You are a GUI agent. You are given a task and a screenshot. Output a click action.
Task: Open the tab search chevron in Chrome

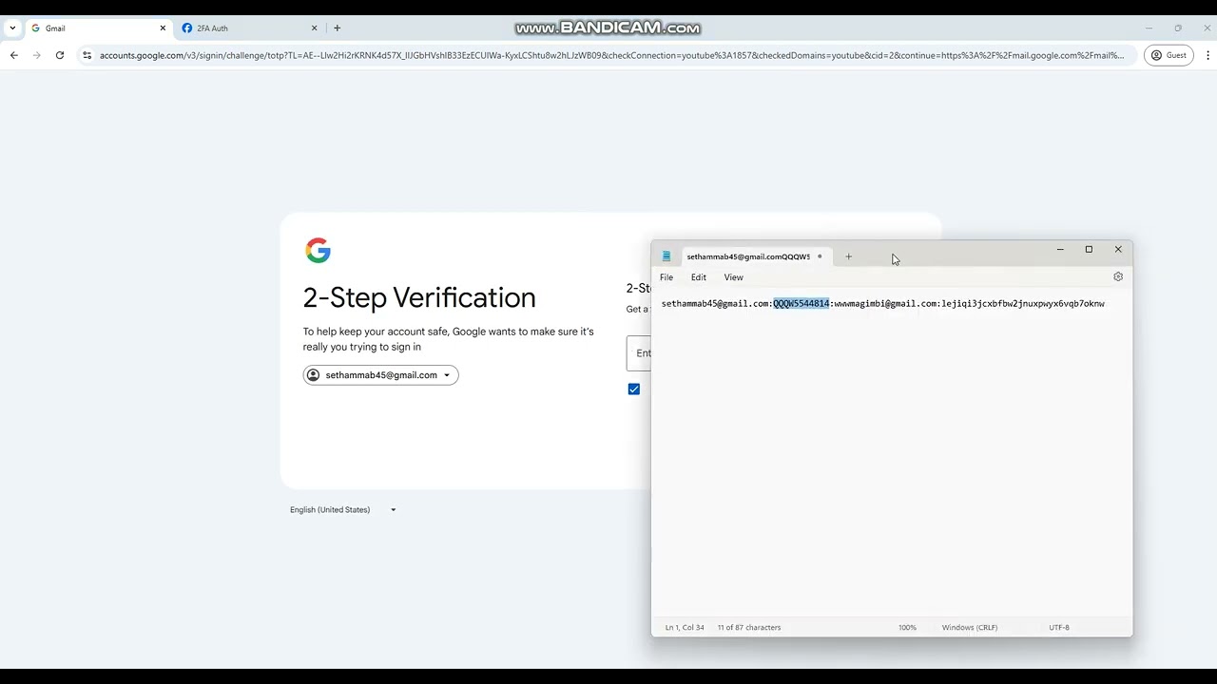tap(12, 28)
